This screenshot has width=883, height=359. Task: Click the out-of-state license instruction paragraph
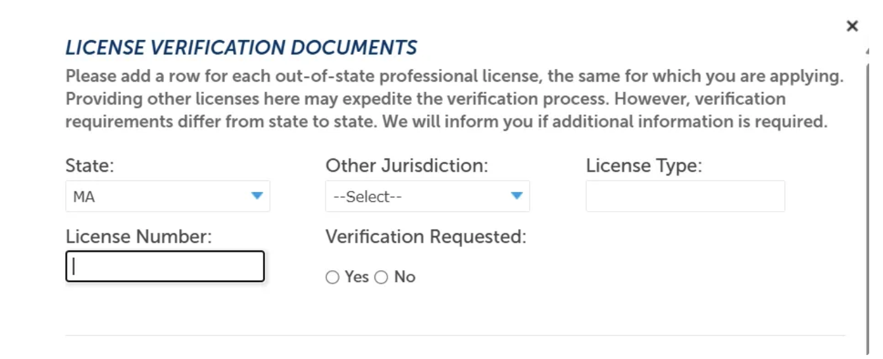(x=454, y=99)
